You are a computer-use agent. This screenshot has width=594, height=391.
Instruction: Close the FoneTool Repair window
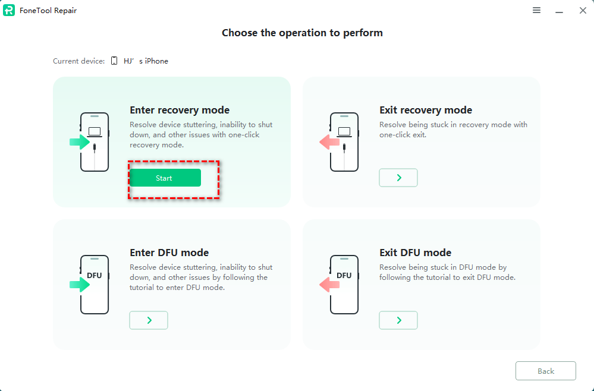[x=583, y=11]
